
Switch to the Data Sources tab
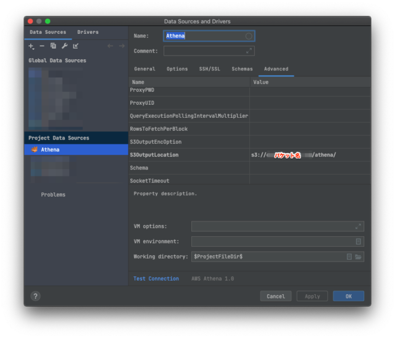pos(48,32)
